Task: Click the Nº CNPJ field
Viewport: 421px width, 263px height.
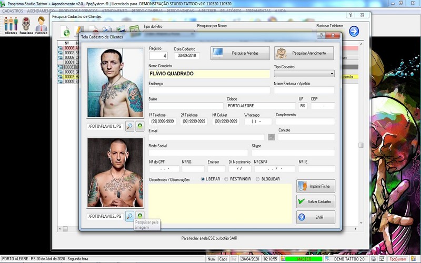Action: [x=275, y=168]
